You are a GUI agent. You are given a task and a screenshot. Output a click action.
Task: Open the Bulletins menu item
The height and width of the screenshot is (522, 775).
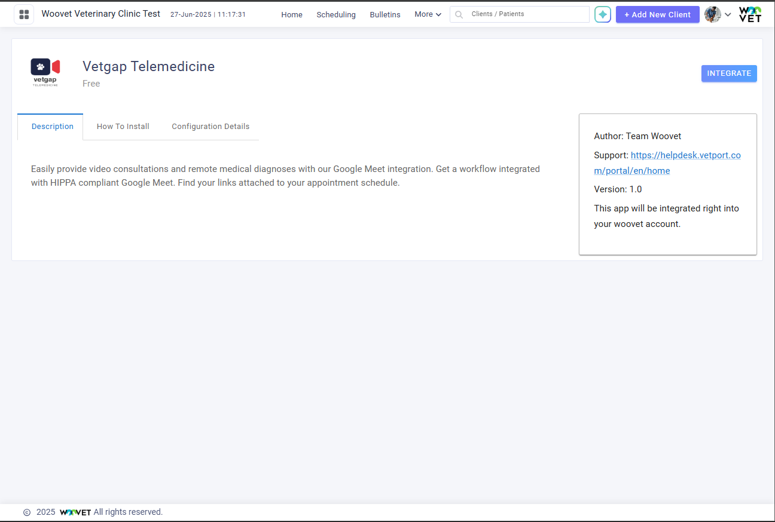385,14
